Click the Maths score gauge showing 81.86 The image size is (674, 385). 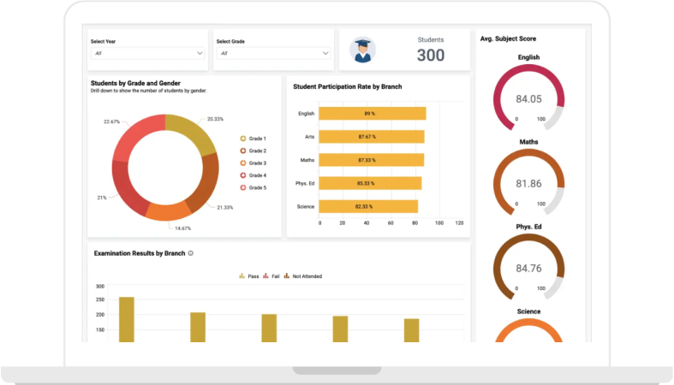click(x=529, y=183)
